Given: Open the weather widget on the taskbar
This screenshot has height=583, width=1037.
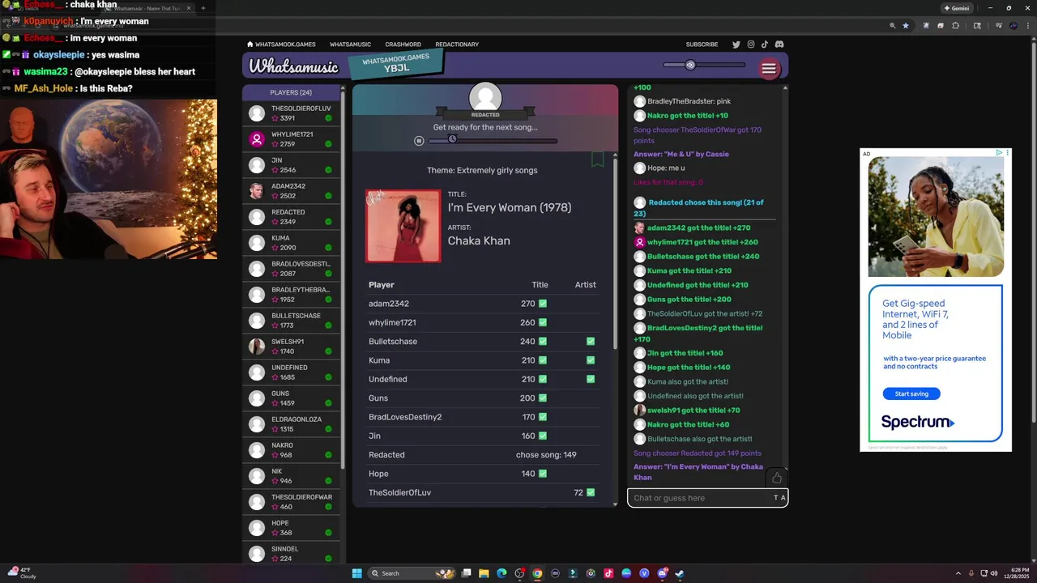Looking at the screenshot, I should click(x=21, y=573).
